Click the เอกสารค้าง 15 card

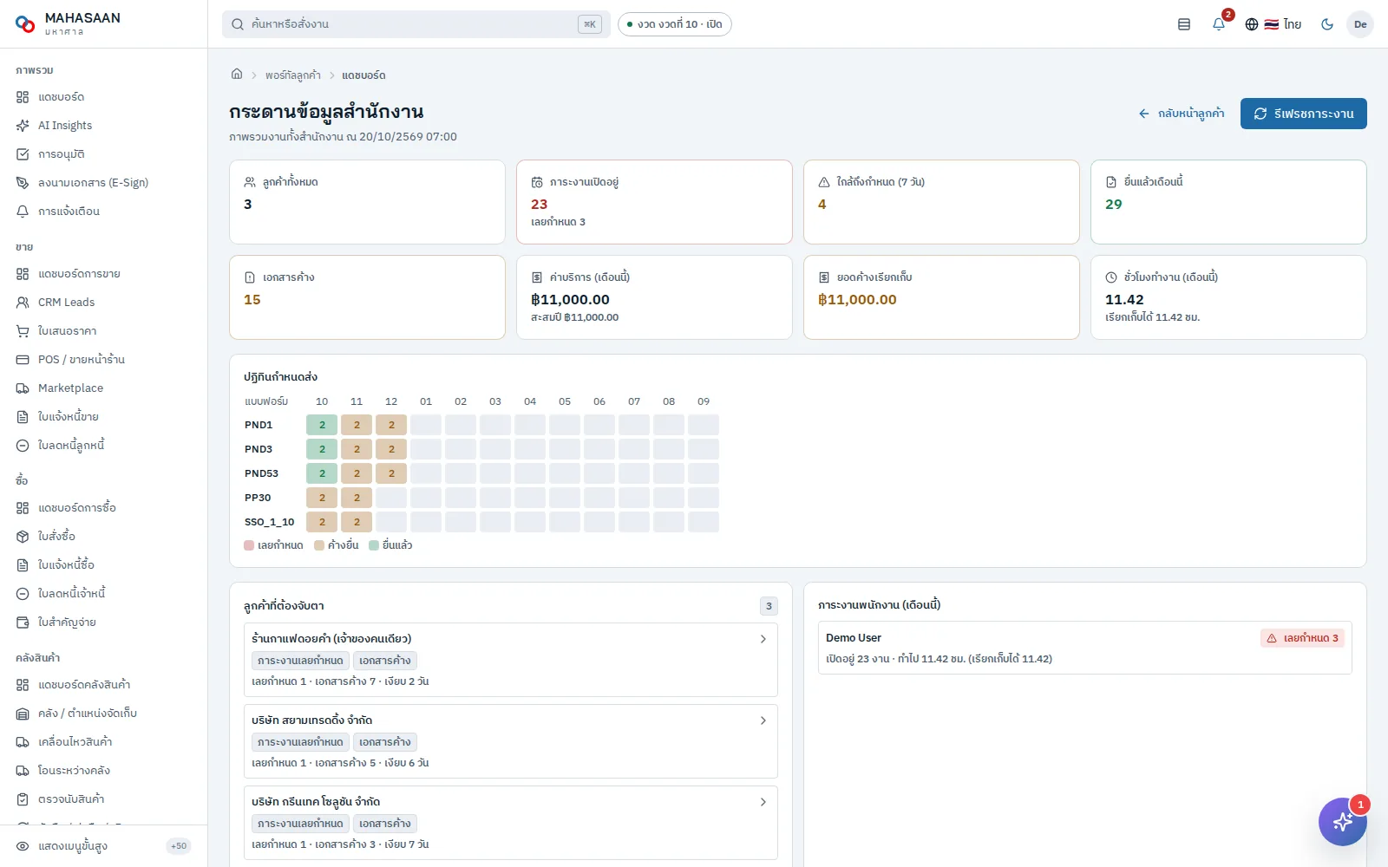coord(367,297)
